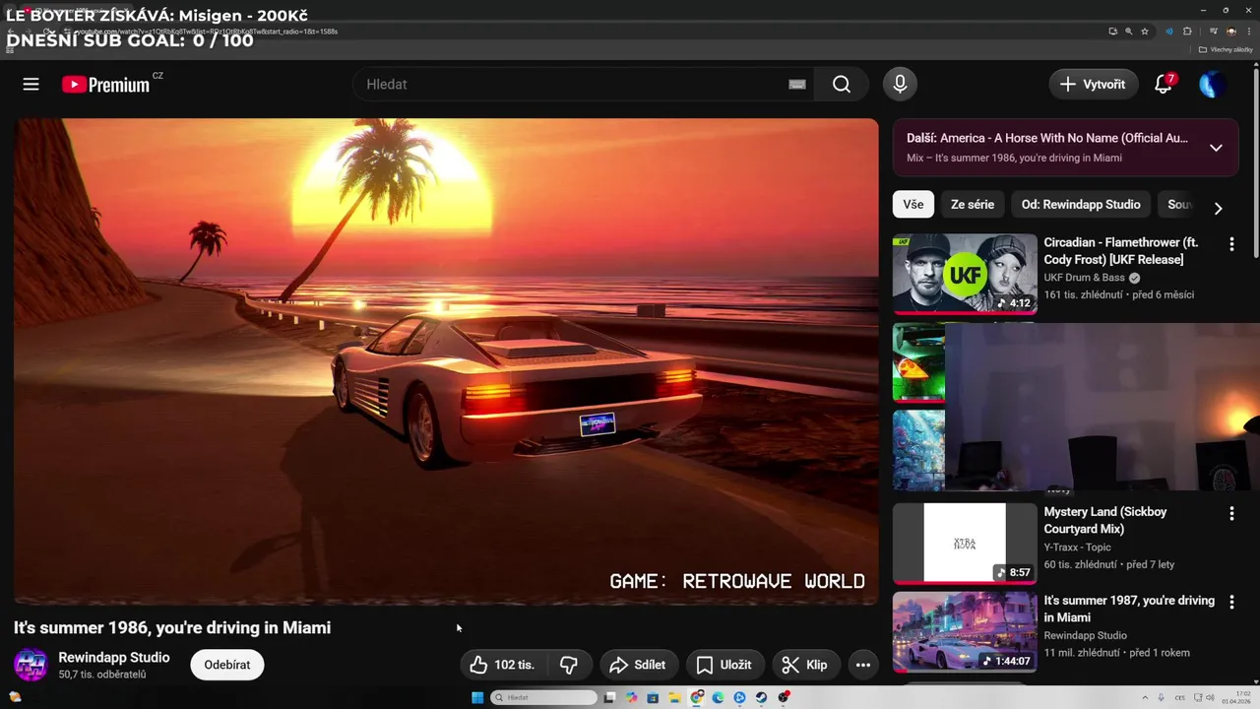Image resolution: width=1260 pixels, height=709 pixels.
Task: Open title It's summer 1987, you're driving in Miami
Action: pyautogui.click(x=1129, y=609)
